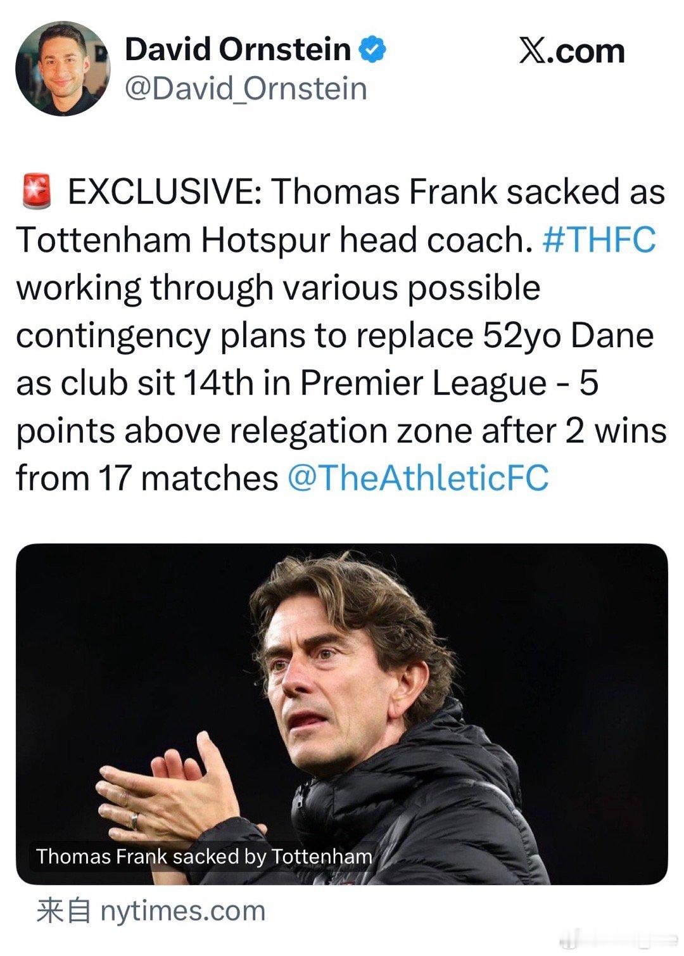Viewport: 684px width, 956px height.
Task: Click the David Ornstein display name
Action: 237,49
